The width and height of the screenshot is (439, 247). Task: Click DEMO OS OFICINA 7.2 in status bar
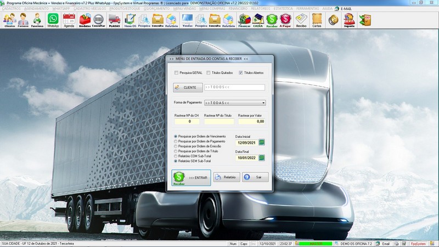(356, 244)
